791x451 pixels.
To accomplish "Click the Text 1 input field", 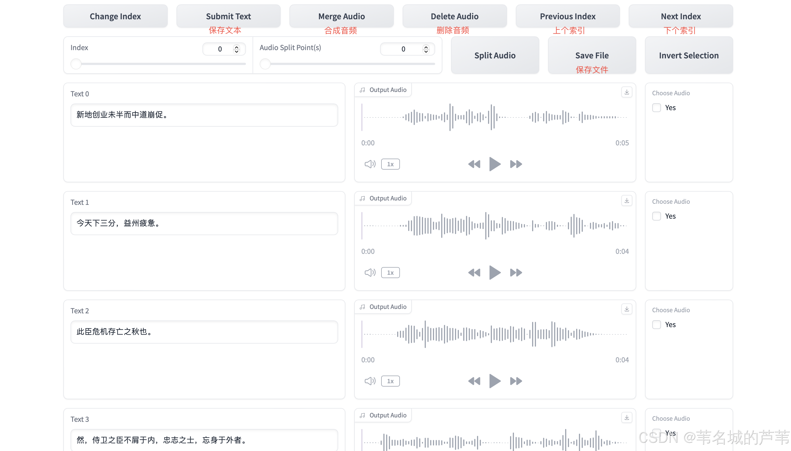I will (x=204, y=223).
